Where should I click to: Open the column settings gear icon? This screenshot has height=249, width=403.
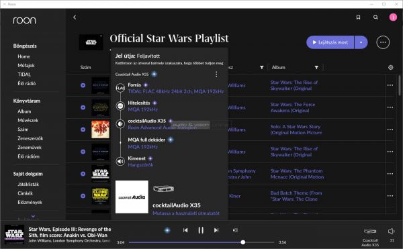(390, 67)
